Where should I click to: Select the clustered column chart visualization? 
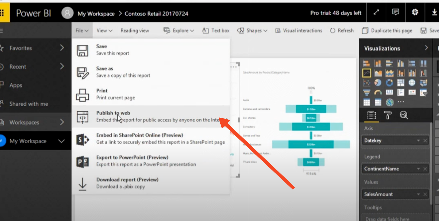pos(401,63)
